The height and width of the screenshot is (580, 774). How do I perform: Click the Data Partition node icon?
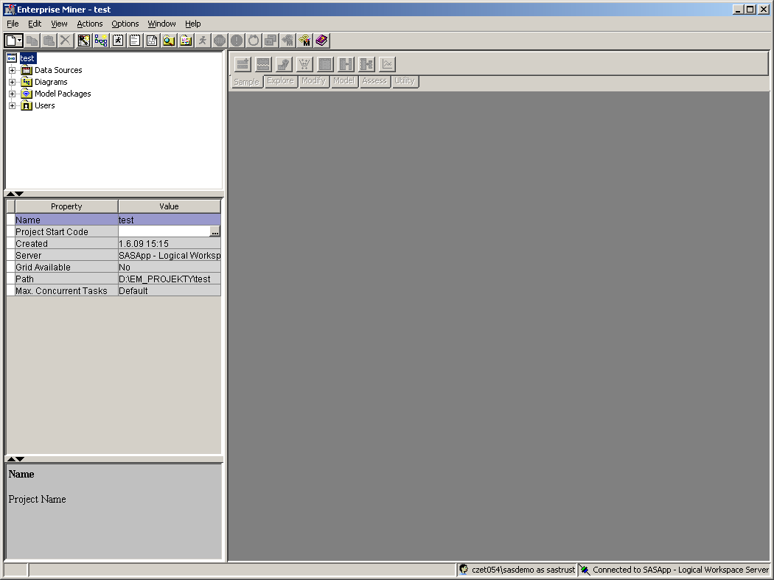pyautogui.click(x=263, y=64)
